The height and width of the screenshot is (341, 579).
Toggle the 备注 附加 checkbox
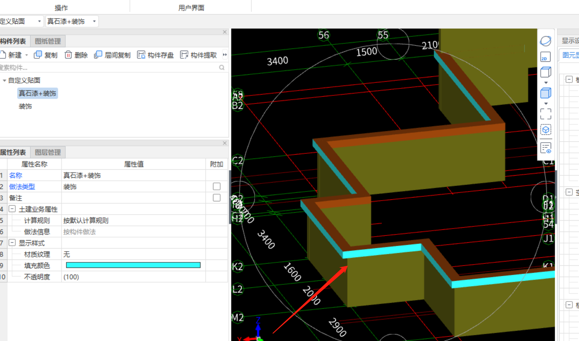point(217,198)
